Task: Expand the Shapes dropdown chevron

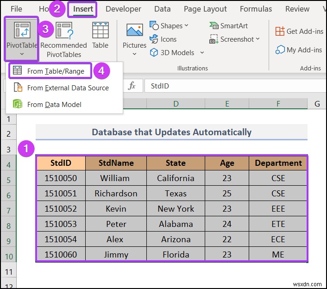Action: click(187, 25)
